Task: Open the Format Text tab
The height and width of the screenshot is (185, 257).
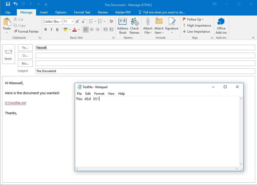Action: (x=82, y=12)
